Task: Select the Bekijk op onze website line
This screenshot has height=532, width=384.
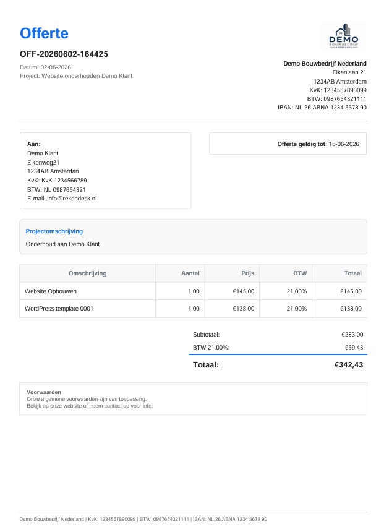Action: point(90,406)
